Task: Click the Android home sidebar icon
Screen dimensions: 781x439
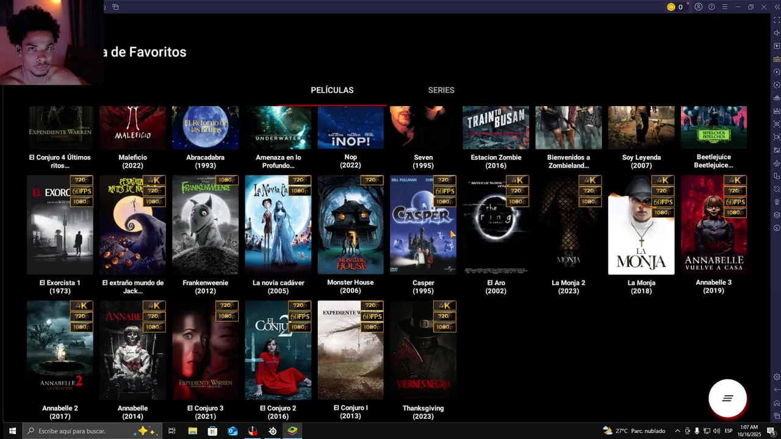Action: tap(777, 403)
